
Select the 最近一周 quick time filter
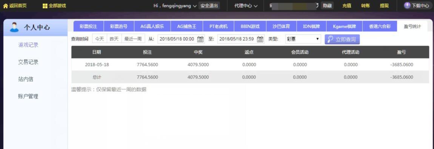[133, 39]
